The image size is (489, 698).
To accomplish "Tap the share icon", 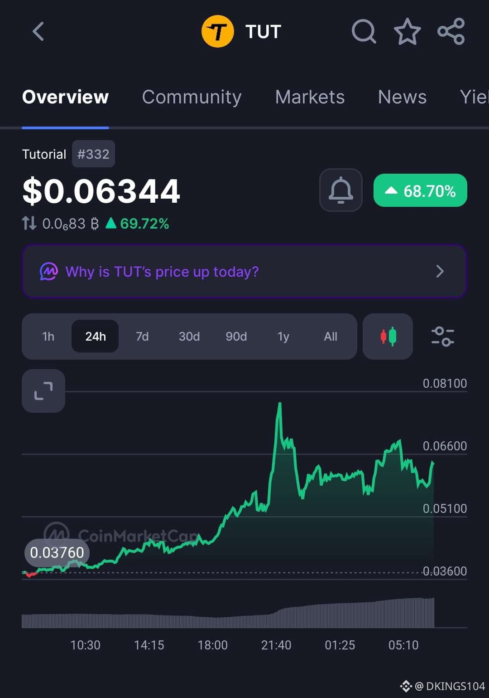I will click(451, 31).
